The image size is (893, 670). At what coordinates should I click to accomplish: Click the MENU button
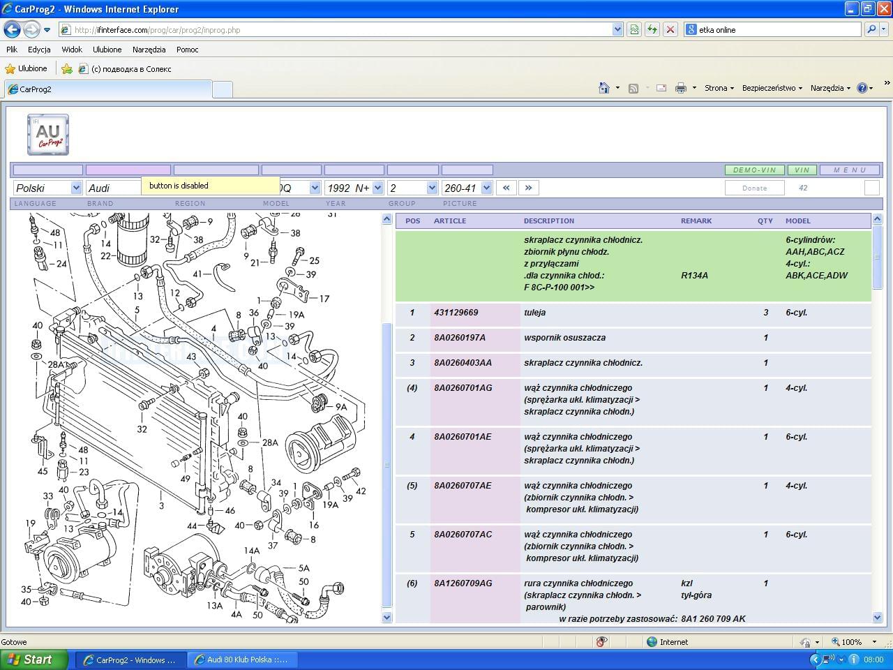pyautogui.click(x=850, y=170)
